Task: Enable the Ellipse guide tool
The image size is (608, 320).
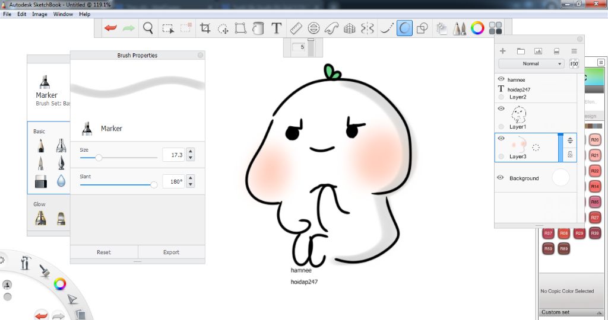Action: [x=313, y=28]
